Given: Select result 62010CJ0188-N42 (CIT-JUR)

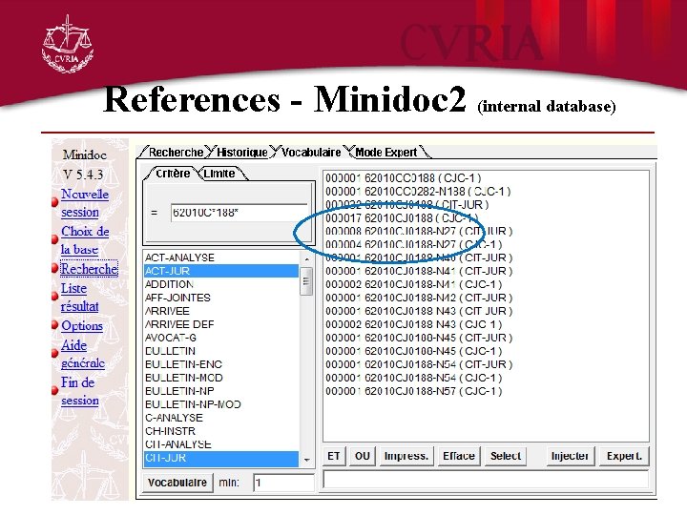Looking at the screenshot, I should [x=419, y=298].
